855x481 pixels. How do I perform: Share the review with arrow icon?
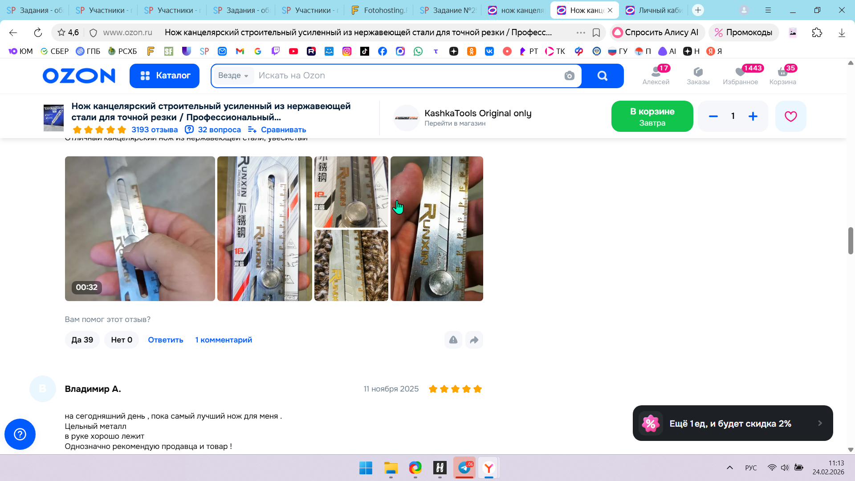pyautogui.click(x=474, y=340)
